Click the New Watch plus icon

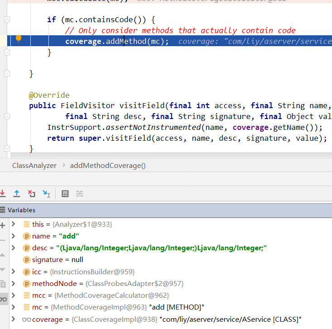tap(3, 225)
